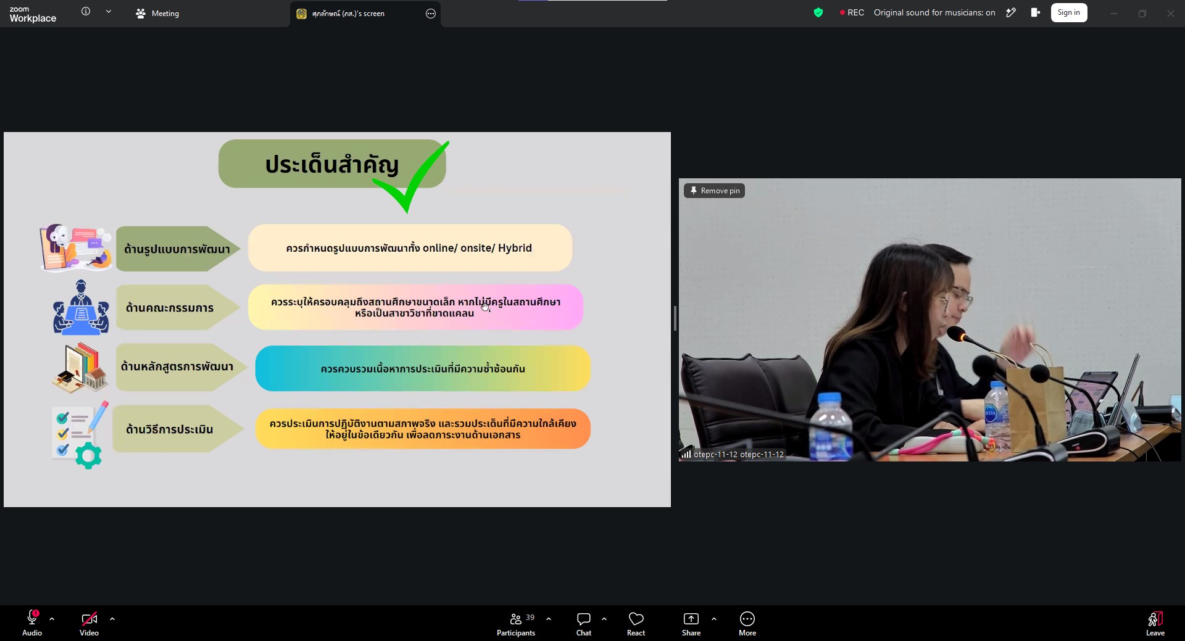Click the Sign in button
The height and width of the screenshot is (641, 1185).
[1069, 12]
